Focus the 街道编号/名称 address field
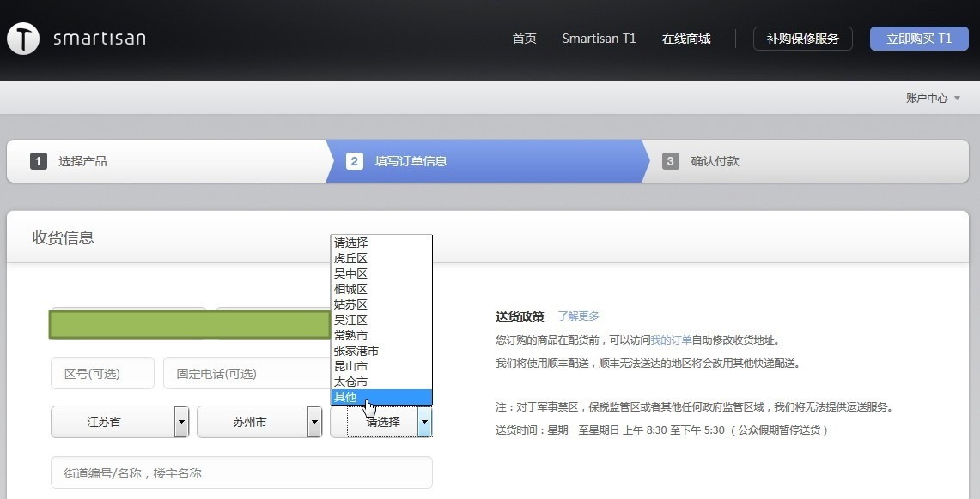The image size is (980, 499). tap(242, 472)
